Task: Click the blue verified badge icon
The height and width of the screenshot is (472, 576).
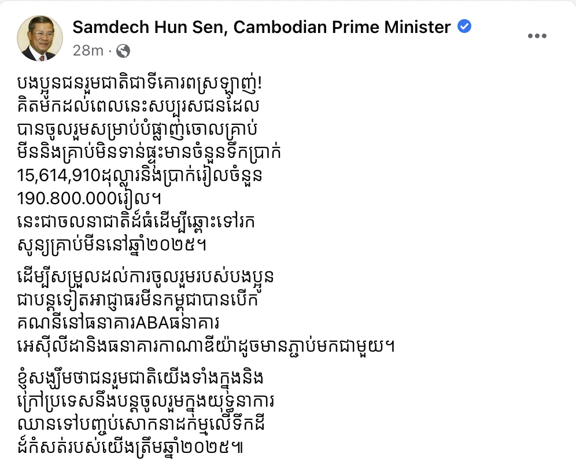Action: click(x=464, y=27)
